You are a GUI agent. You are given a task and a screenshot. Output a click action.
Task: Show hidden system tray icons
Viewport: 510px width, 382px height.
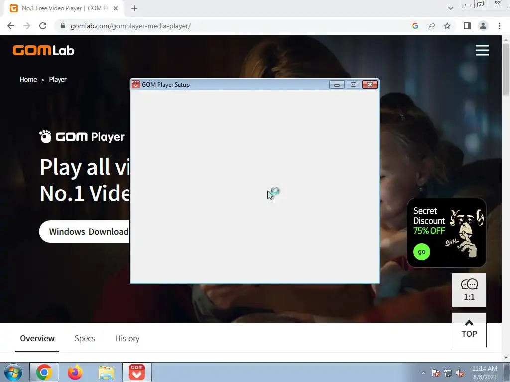423,373
